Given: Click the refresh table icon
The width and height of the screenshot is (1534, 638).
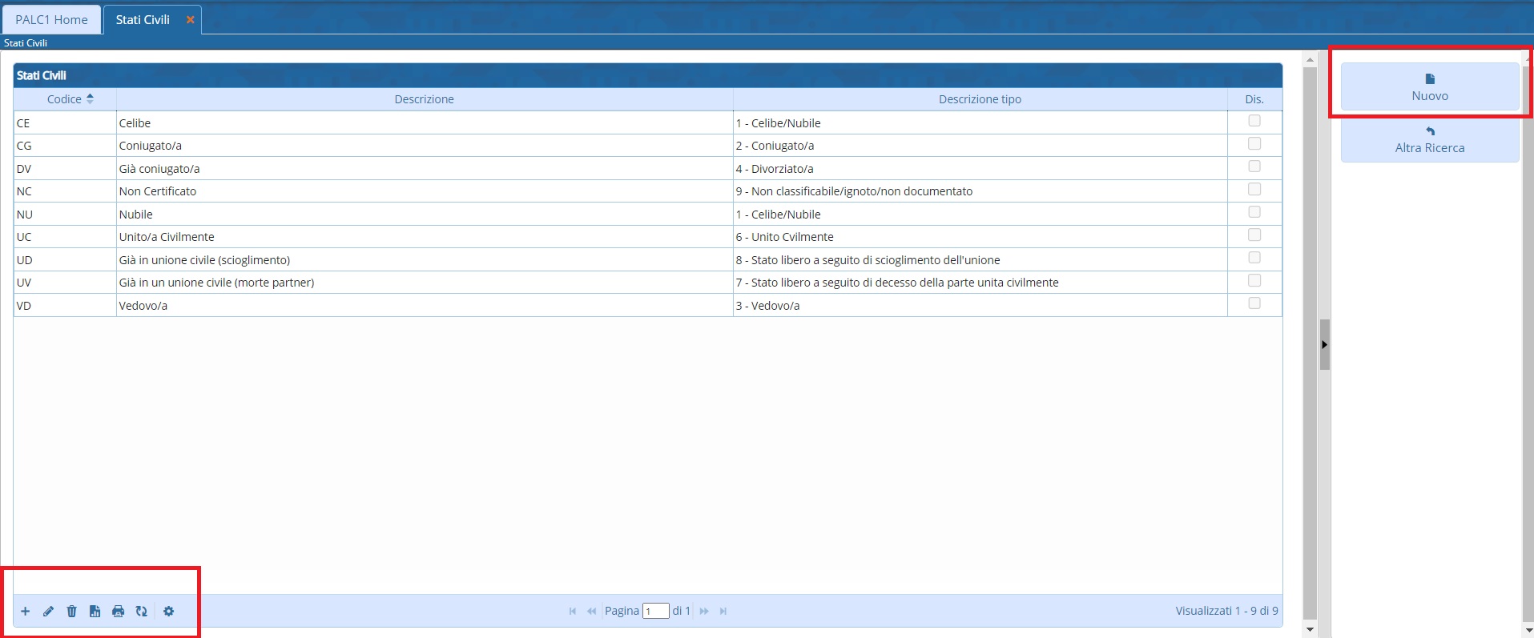Looking at the screenshot, I should tap(141, 612).
